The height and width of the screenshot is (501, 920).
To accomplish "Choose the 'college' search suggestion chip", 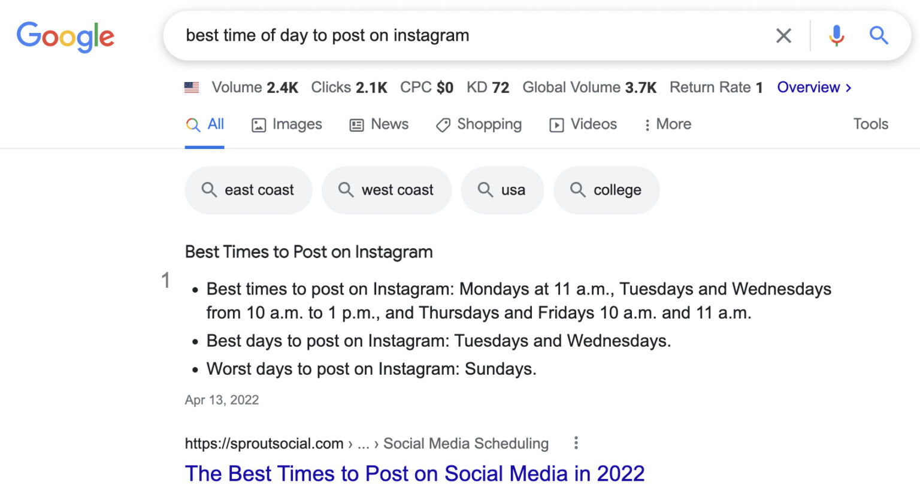I will tap(607, 190).
